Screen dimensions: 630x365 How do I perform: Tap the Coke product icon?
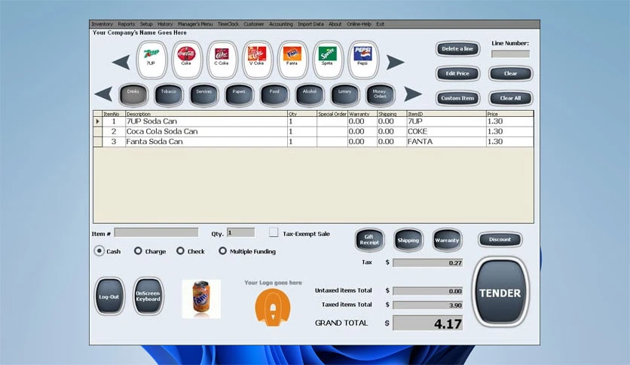click(187, 60)
